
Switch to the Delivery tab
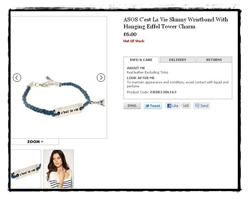(178, 60)
